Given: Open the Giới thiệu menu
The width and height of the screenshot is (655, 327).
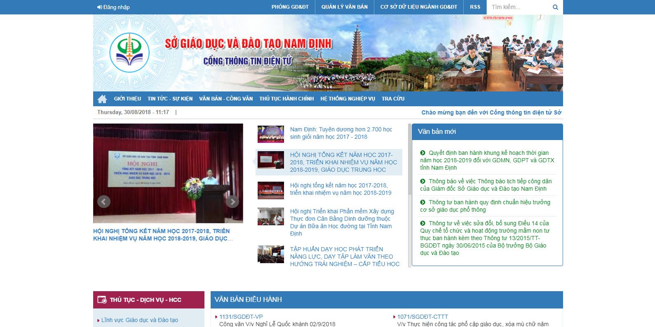Looking at the screenshot, I should [127, 99].
